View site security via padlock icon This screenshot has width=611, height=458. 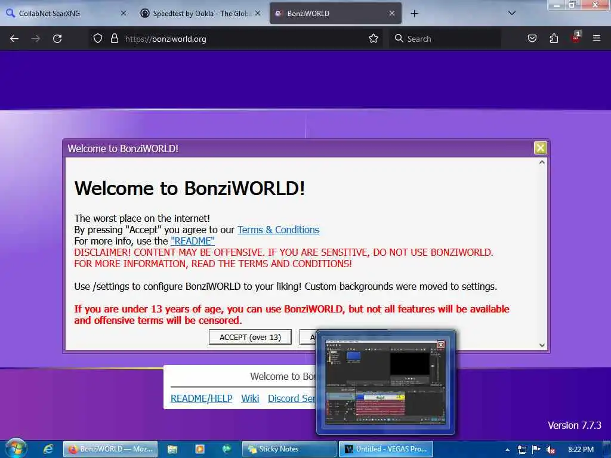(x=114, y=38)
